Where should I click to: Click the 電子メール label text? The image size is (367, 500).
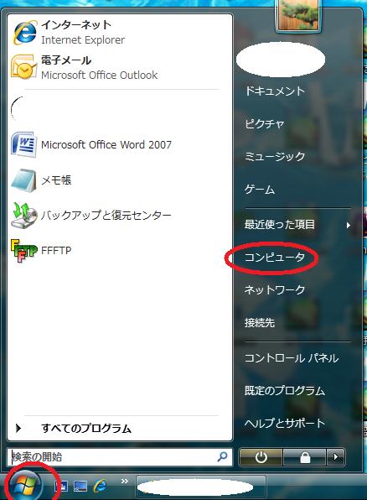click(x=66, y=60)
